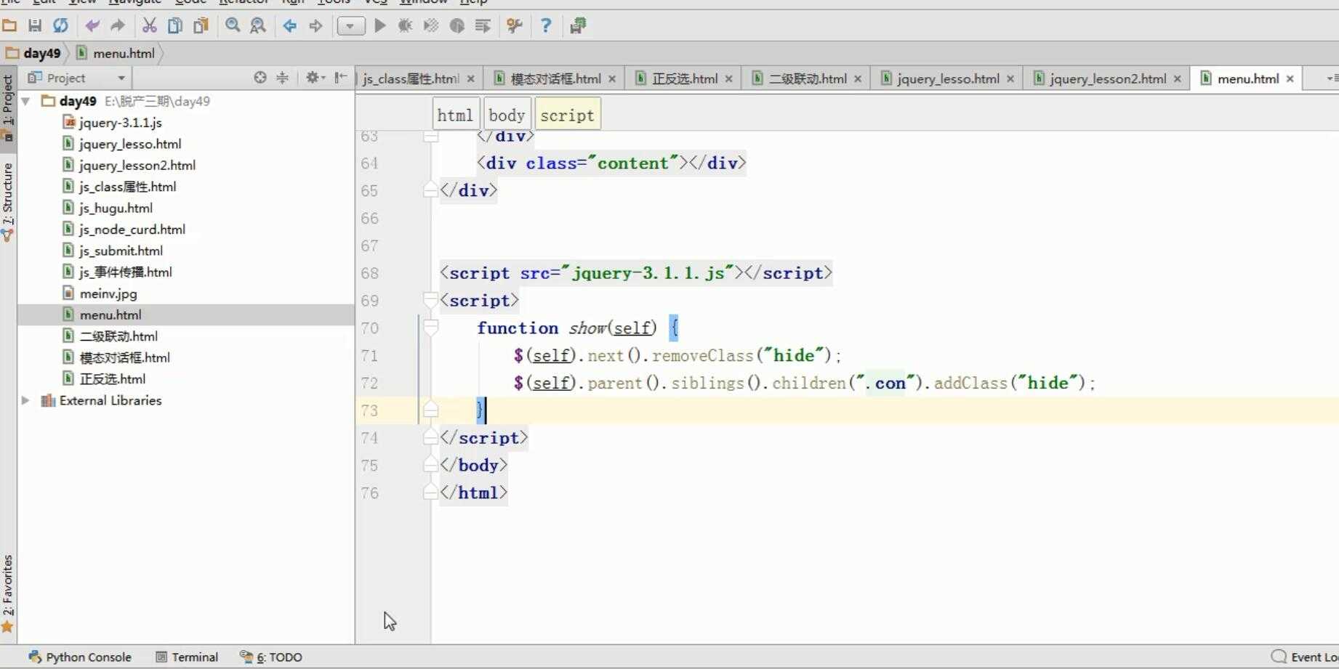Open Settings wrench icon
Viewport: 1339px width, 669px height.
(x=515, y=26)
